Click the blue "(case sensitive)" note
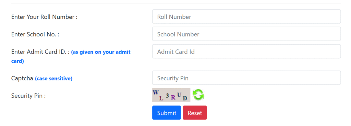This screenshot has width=351, height=126. [x=54, y=79]
